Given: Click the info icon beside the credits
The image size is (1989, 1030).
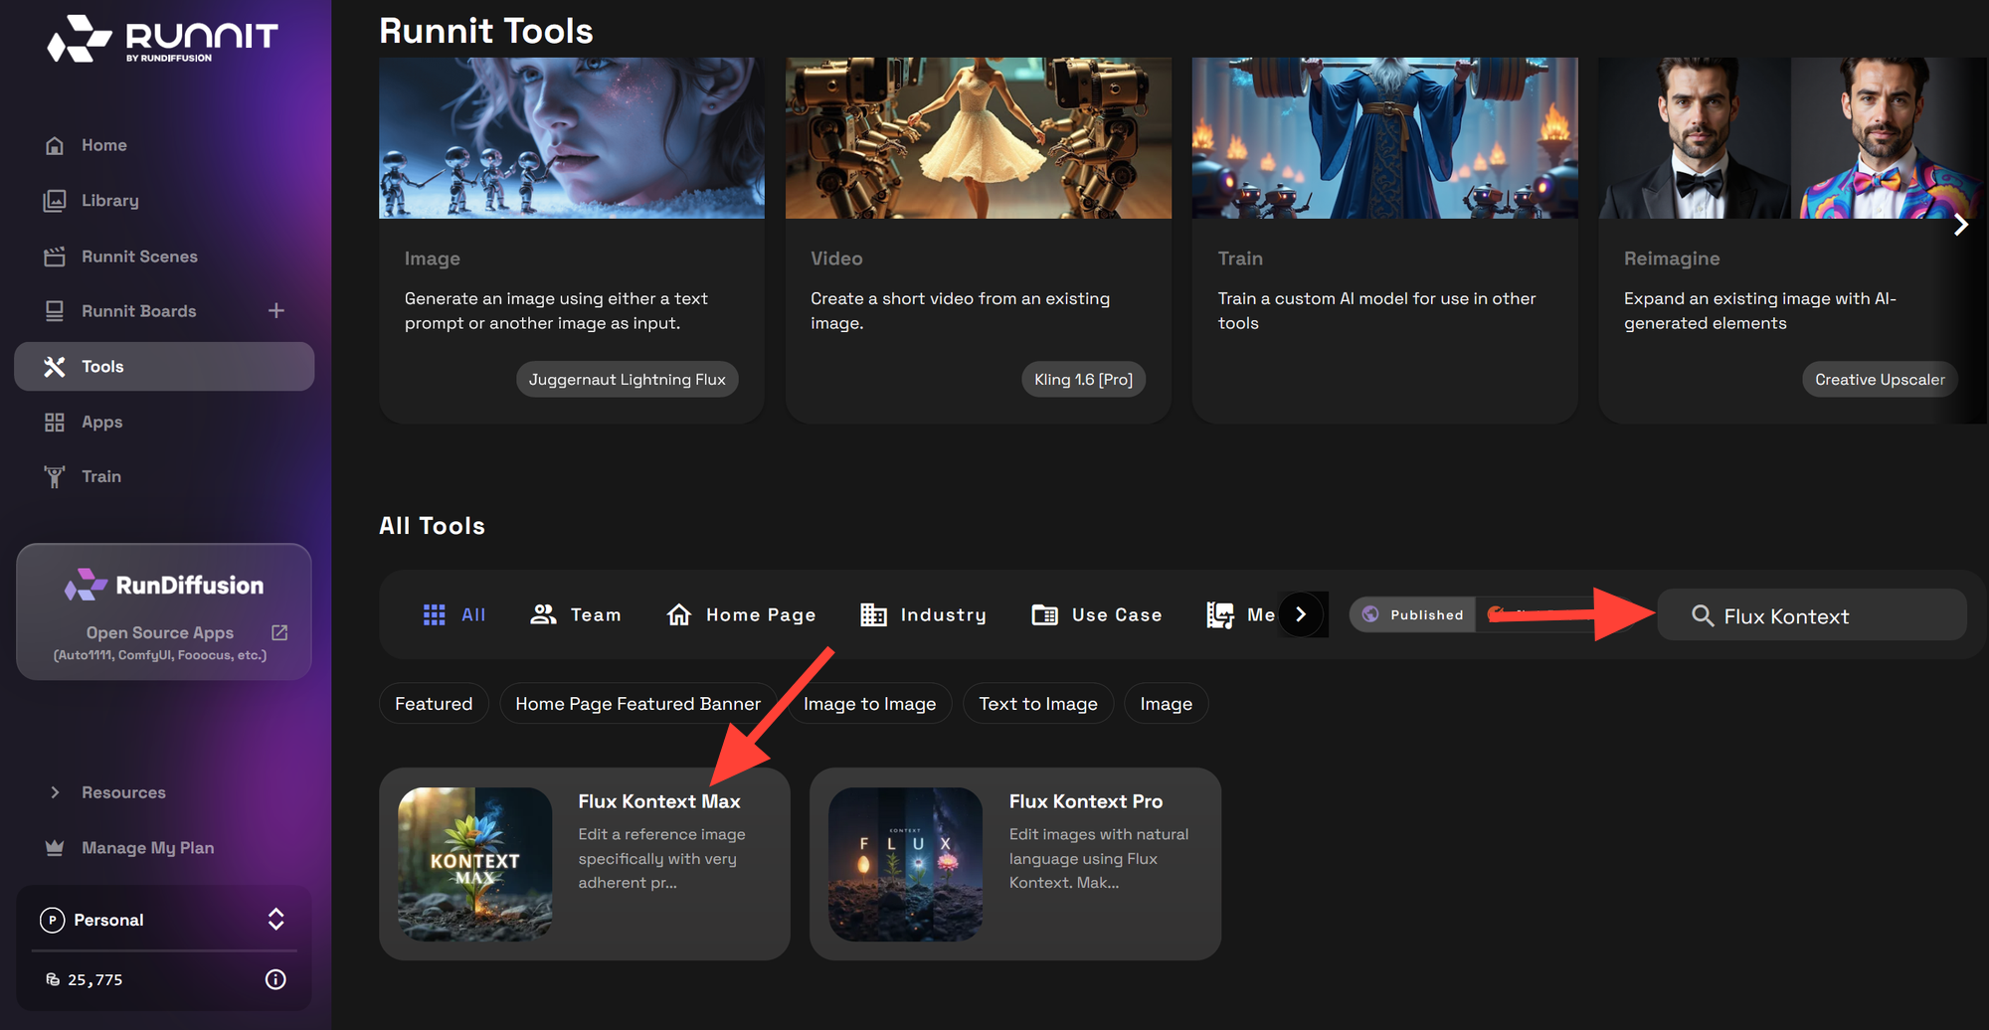Looking at the screenshot, I should pos(275,979).
